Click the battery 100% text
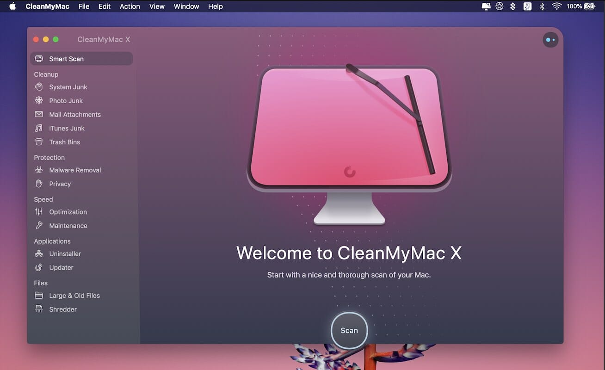This screenshot has width=605, height=370. (x=574, y=6)
